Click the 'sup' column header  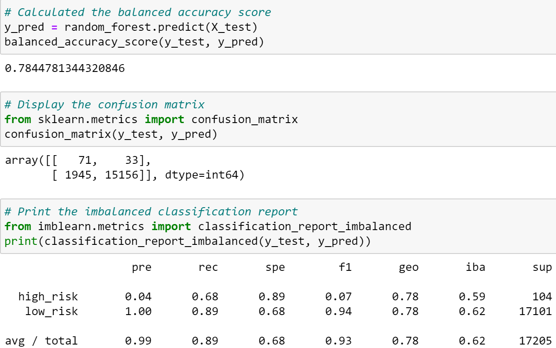coord(542,268)
